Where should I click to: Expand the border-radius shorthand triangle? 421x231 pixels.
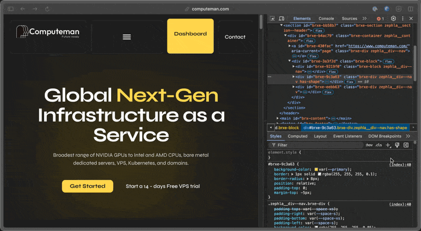click(x=308, y=179)
